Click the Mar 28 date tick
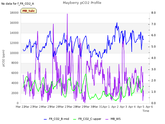Viewport: 165px width, 124px height. [72, 107]
